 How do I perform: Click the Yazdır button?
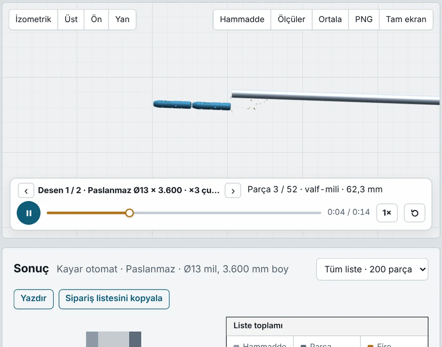click(x=33, y=299)
